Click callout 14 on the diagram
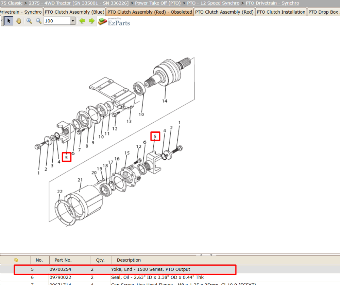The width and height of the screenshot is (340, 285). pyautogui.click(x=165, y=101)
